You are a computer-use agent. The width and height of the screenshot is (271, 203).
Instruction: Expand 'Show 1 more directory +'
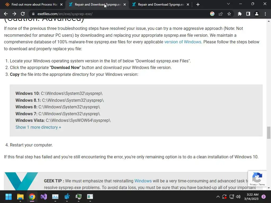(38, 127)
